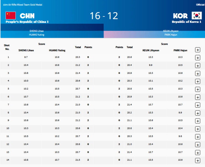Click the HUANG Yuting column header
Screen dimensions: 205x167
tap(57, 50)
